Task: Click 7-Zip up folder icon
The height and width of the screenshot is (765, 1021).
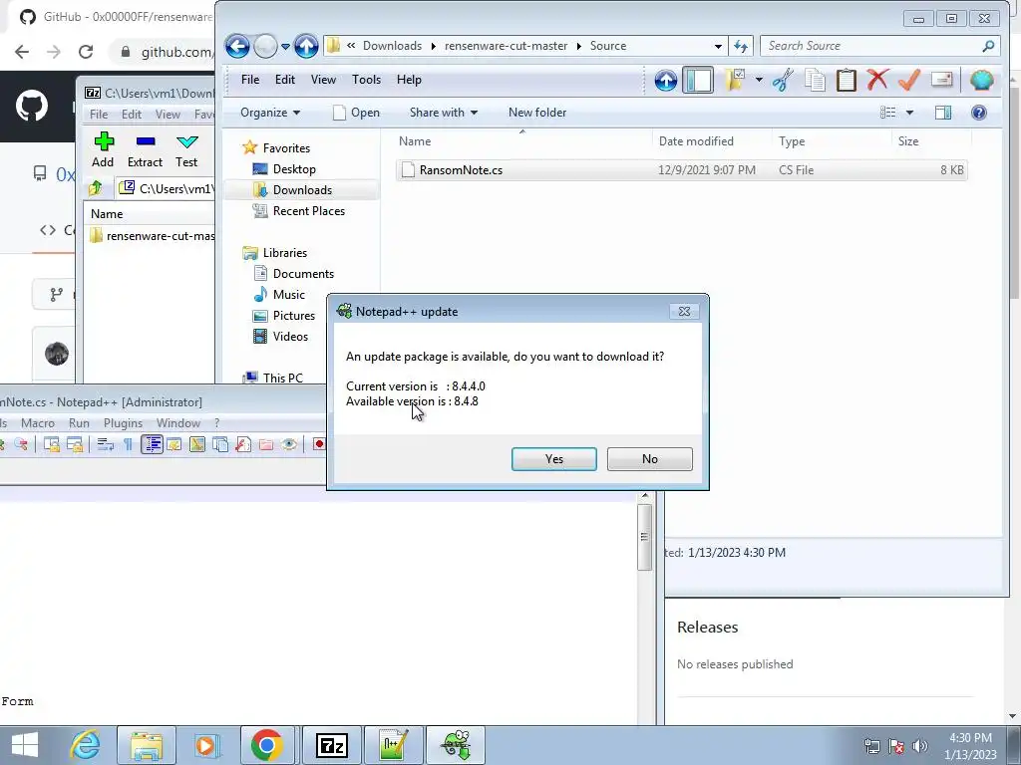Action: point(95,188)
